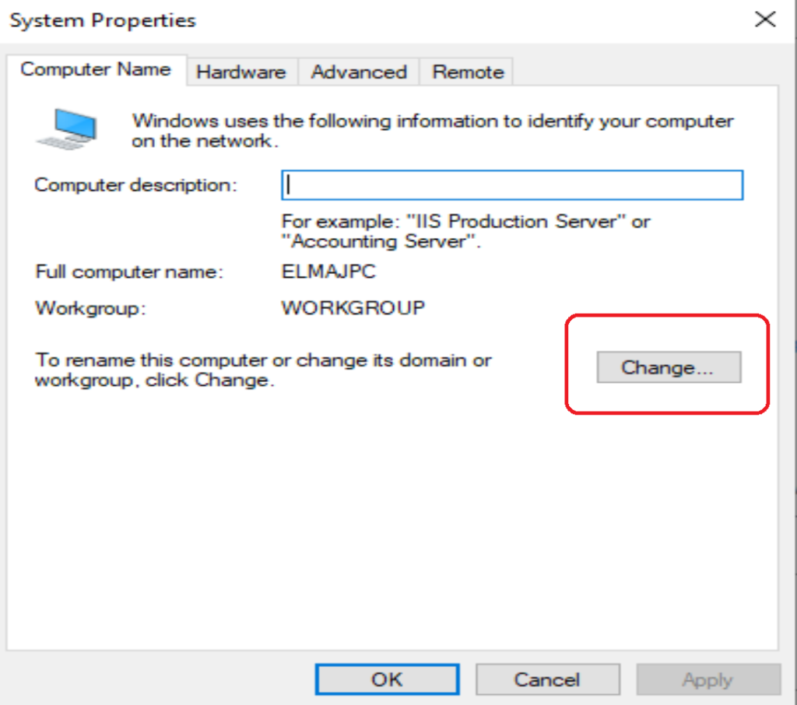
Task: Click the WORKGROUP value text
Action: (x=353, y=308)
